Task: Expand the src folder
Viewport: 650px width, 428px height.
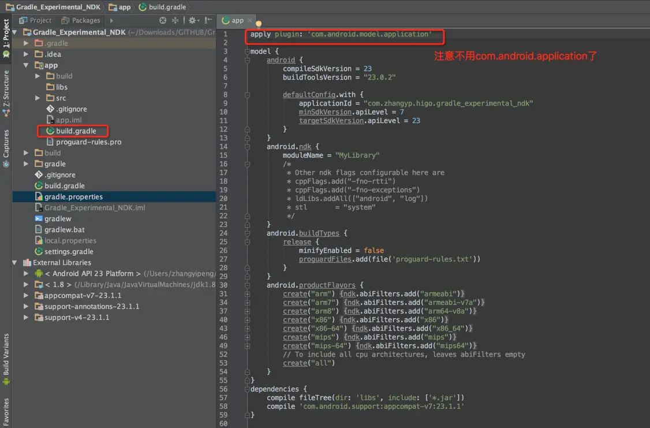Action: 38,98
